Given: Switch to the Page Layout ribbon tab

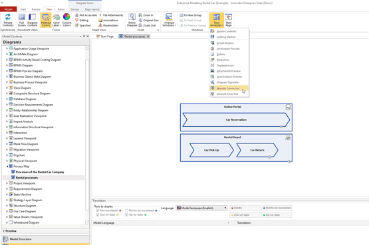Looking at the screenshot, I should click(92, 9).
